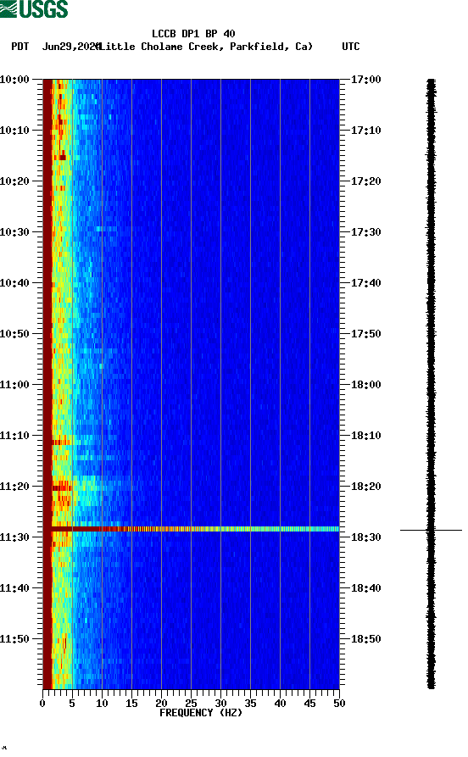Click the 'UTC' timezone label
Viewport: 468px width, 757px height.
[351, 47]
